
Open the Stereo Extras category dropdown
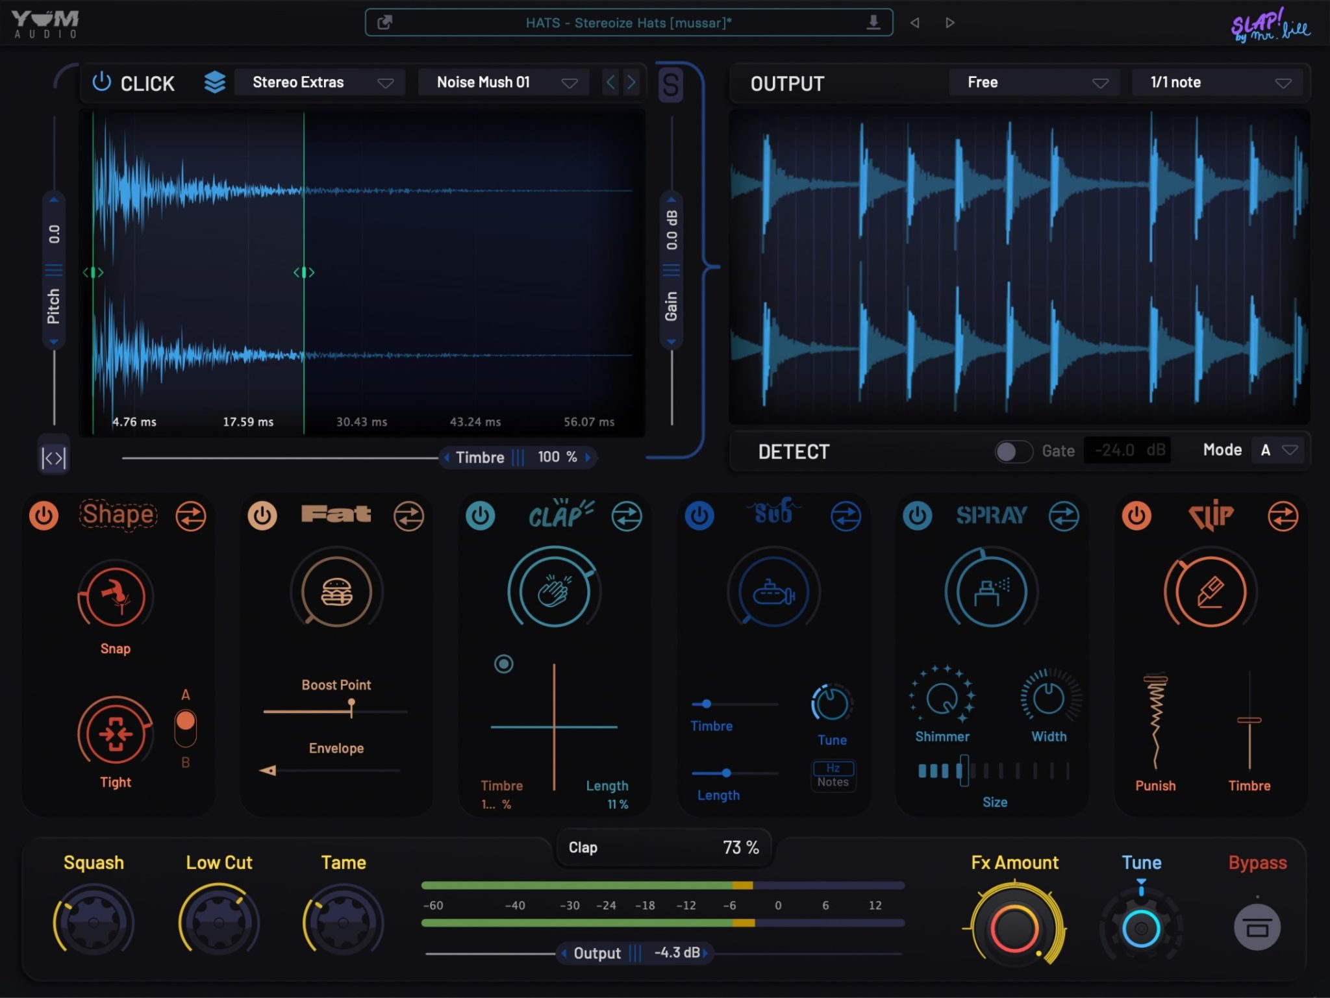[320, 82]
